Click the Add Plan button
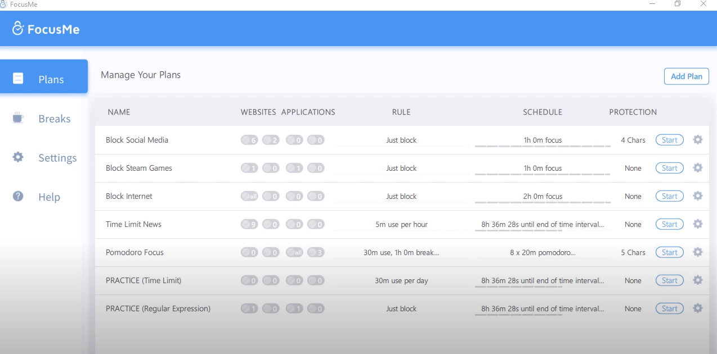Image resolution: width=717 pixels, height=354 pixels. click(687, 76)
